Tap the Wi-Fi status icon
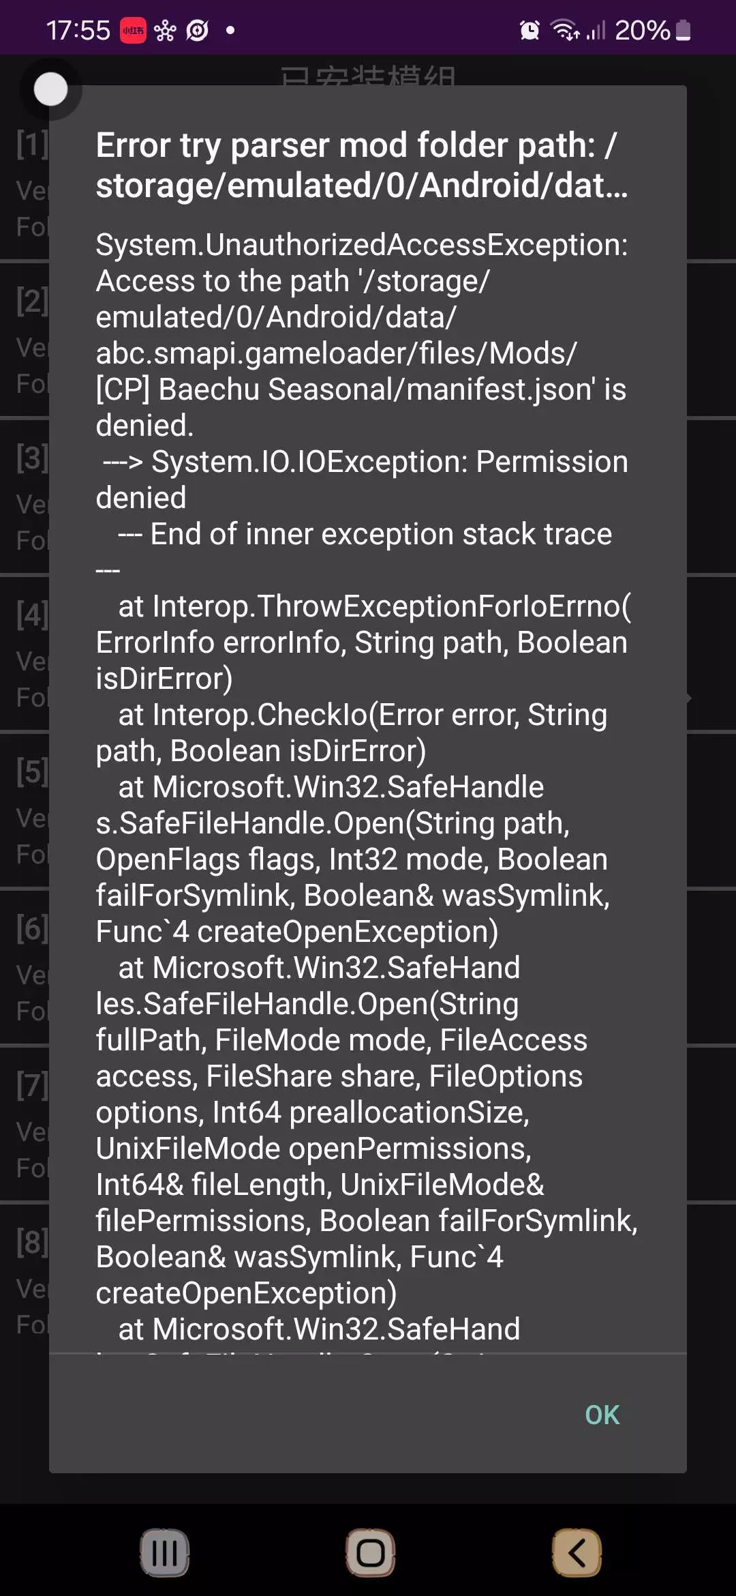 click(565, 30)
